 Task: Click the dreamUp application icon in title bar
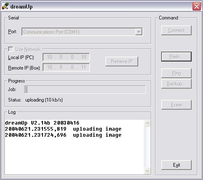tap(5, 6)
